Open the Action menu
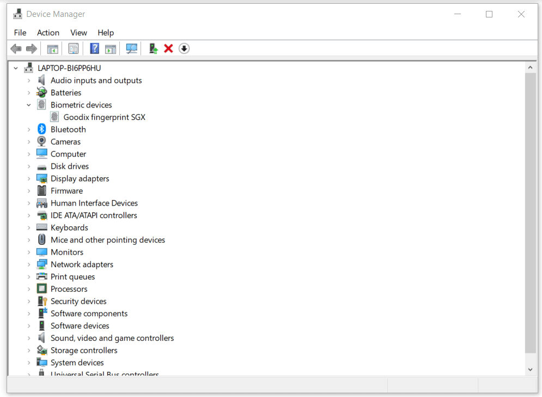542x397 pixels. (x=48, y=33)
